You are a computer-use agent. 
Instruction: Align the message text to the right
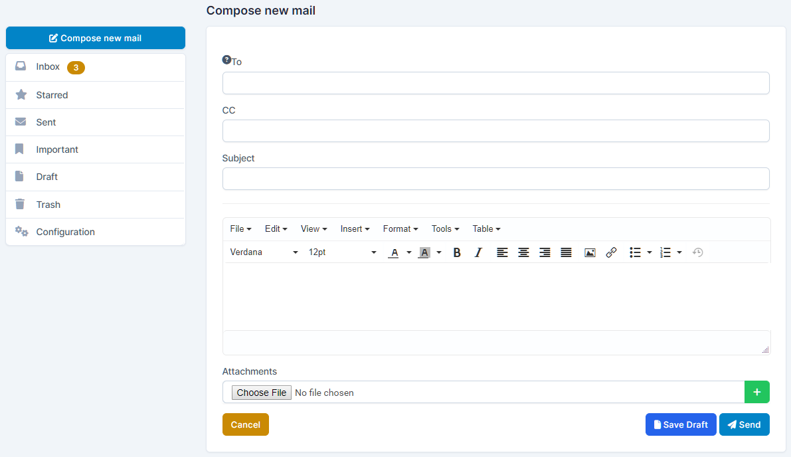point(545,252)
